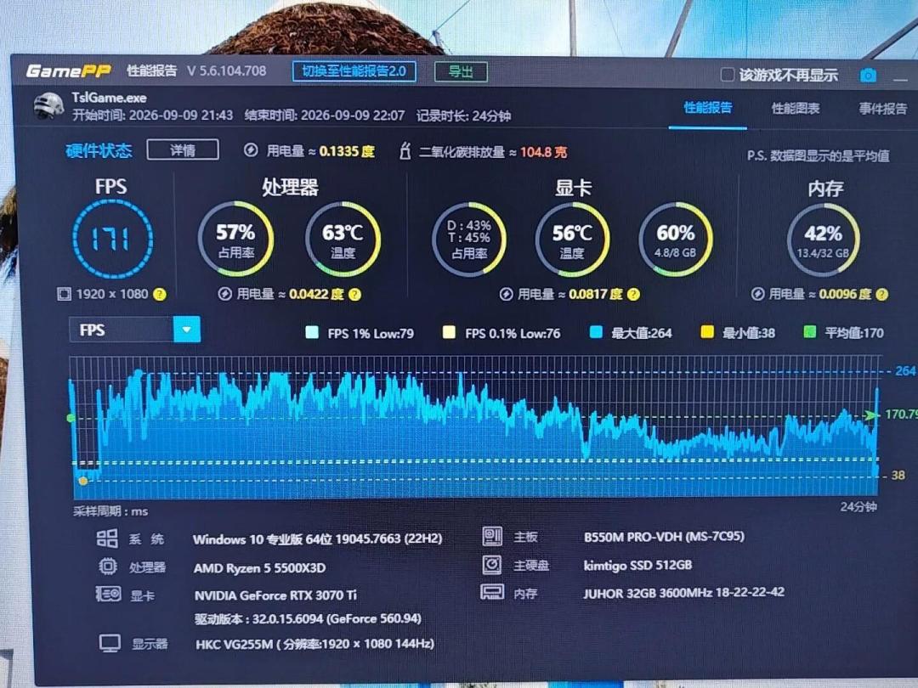
Task: Click the AMD Ryzen 5 5500X3D text
Action: [x=259, y=568]
